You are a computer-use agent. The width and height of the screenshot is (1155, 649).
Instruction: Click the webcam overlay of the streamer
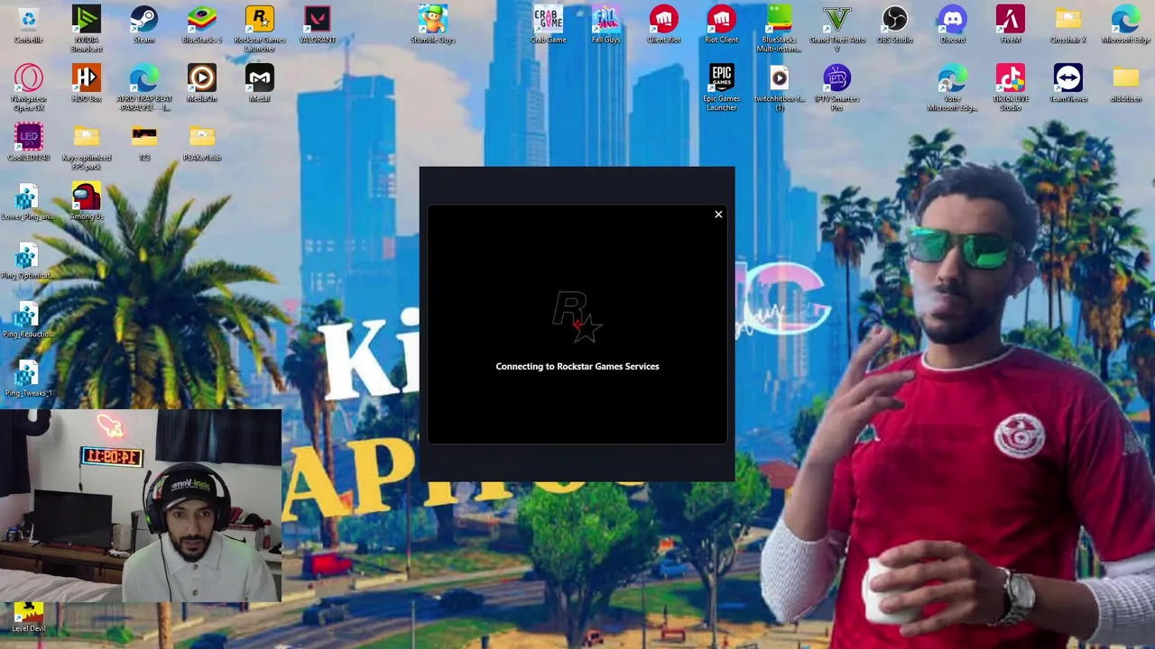(141, 505)
